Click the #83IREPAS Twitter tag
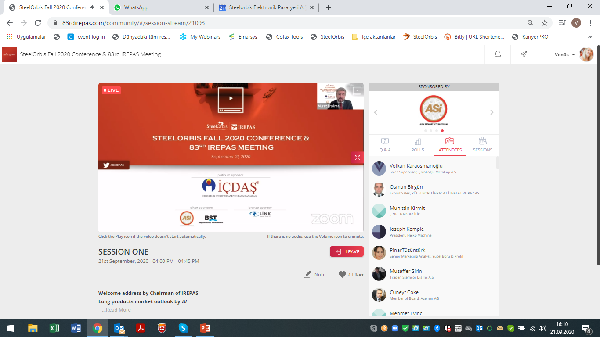The width and height of the screenshot is (600, 337). coord(114,165)
